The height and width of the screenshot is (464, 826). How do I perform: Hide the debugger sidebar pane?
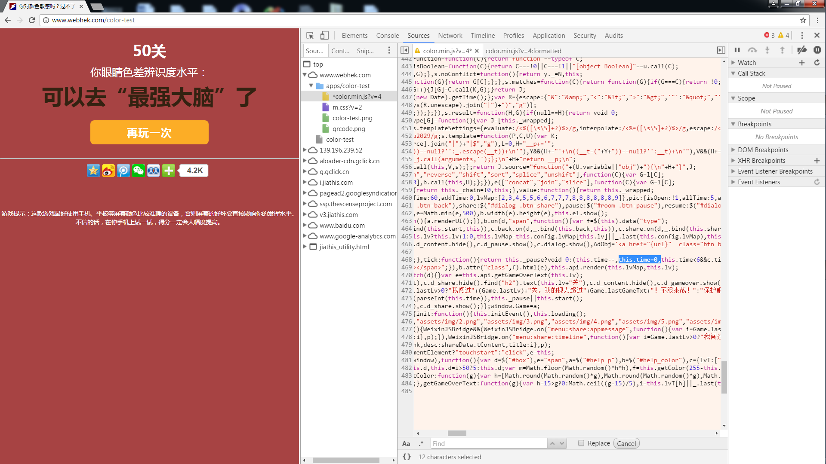tap(721, 50)
